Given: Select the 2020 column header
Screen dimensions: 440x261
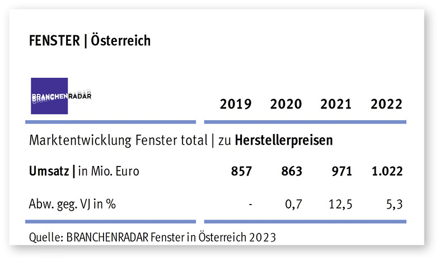Looking at the screenshot, I should 285,104.
